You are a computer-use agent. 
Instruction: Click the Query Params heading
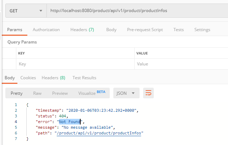[22, 42]
